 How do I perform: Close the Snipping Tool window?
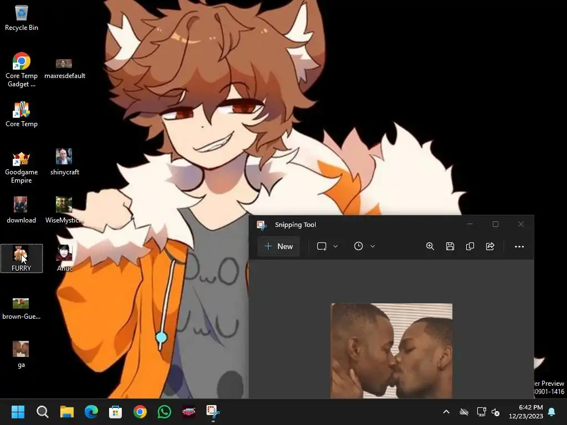pos(520,225)
